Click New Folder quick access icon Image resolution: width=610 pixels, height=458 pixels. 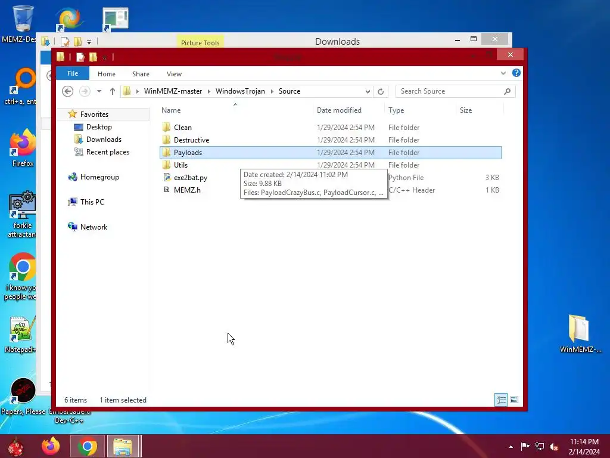click(x=93, y=57)
